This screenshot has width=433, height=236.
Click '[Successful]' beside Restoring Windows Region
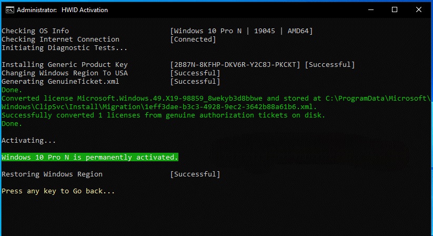[195, 174]
